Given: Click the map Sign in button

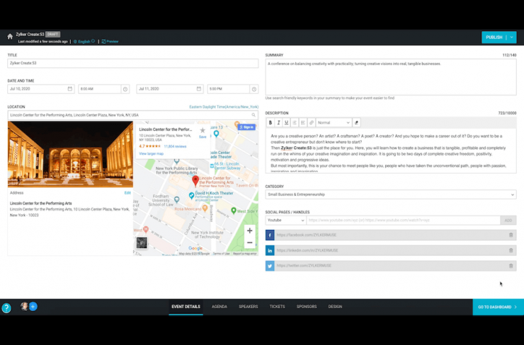Looking at the screenshot, I should [x=246, y=127].
